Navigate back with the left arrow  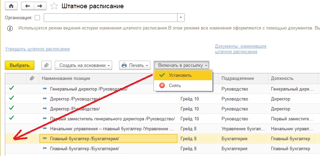[x=27, y=6]
